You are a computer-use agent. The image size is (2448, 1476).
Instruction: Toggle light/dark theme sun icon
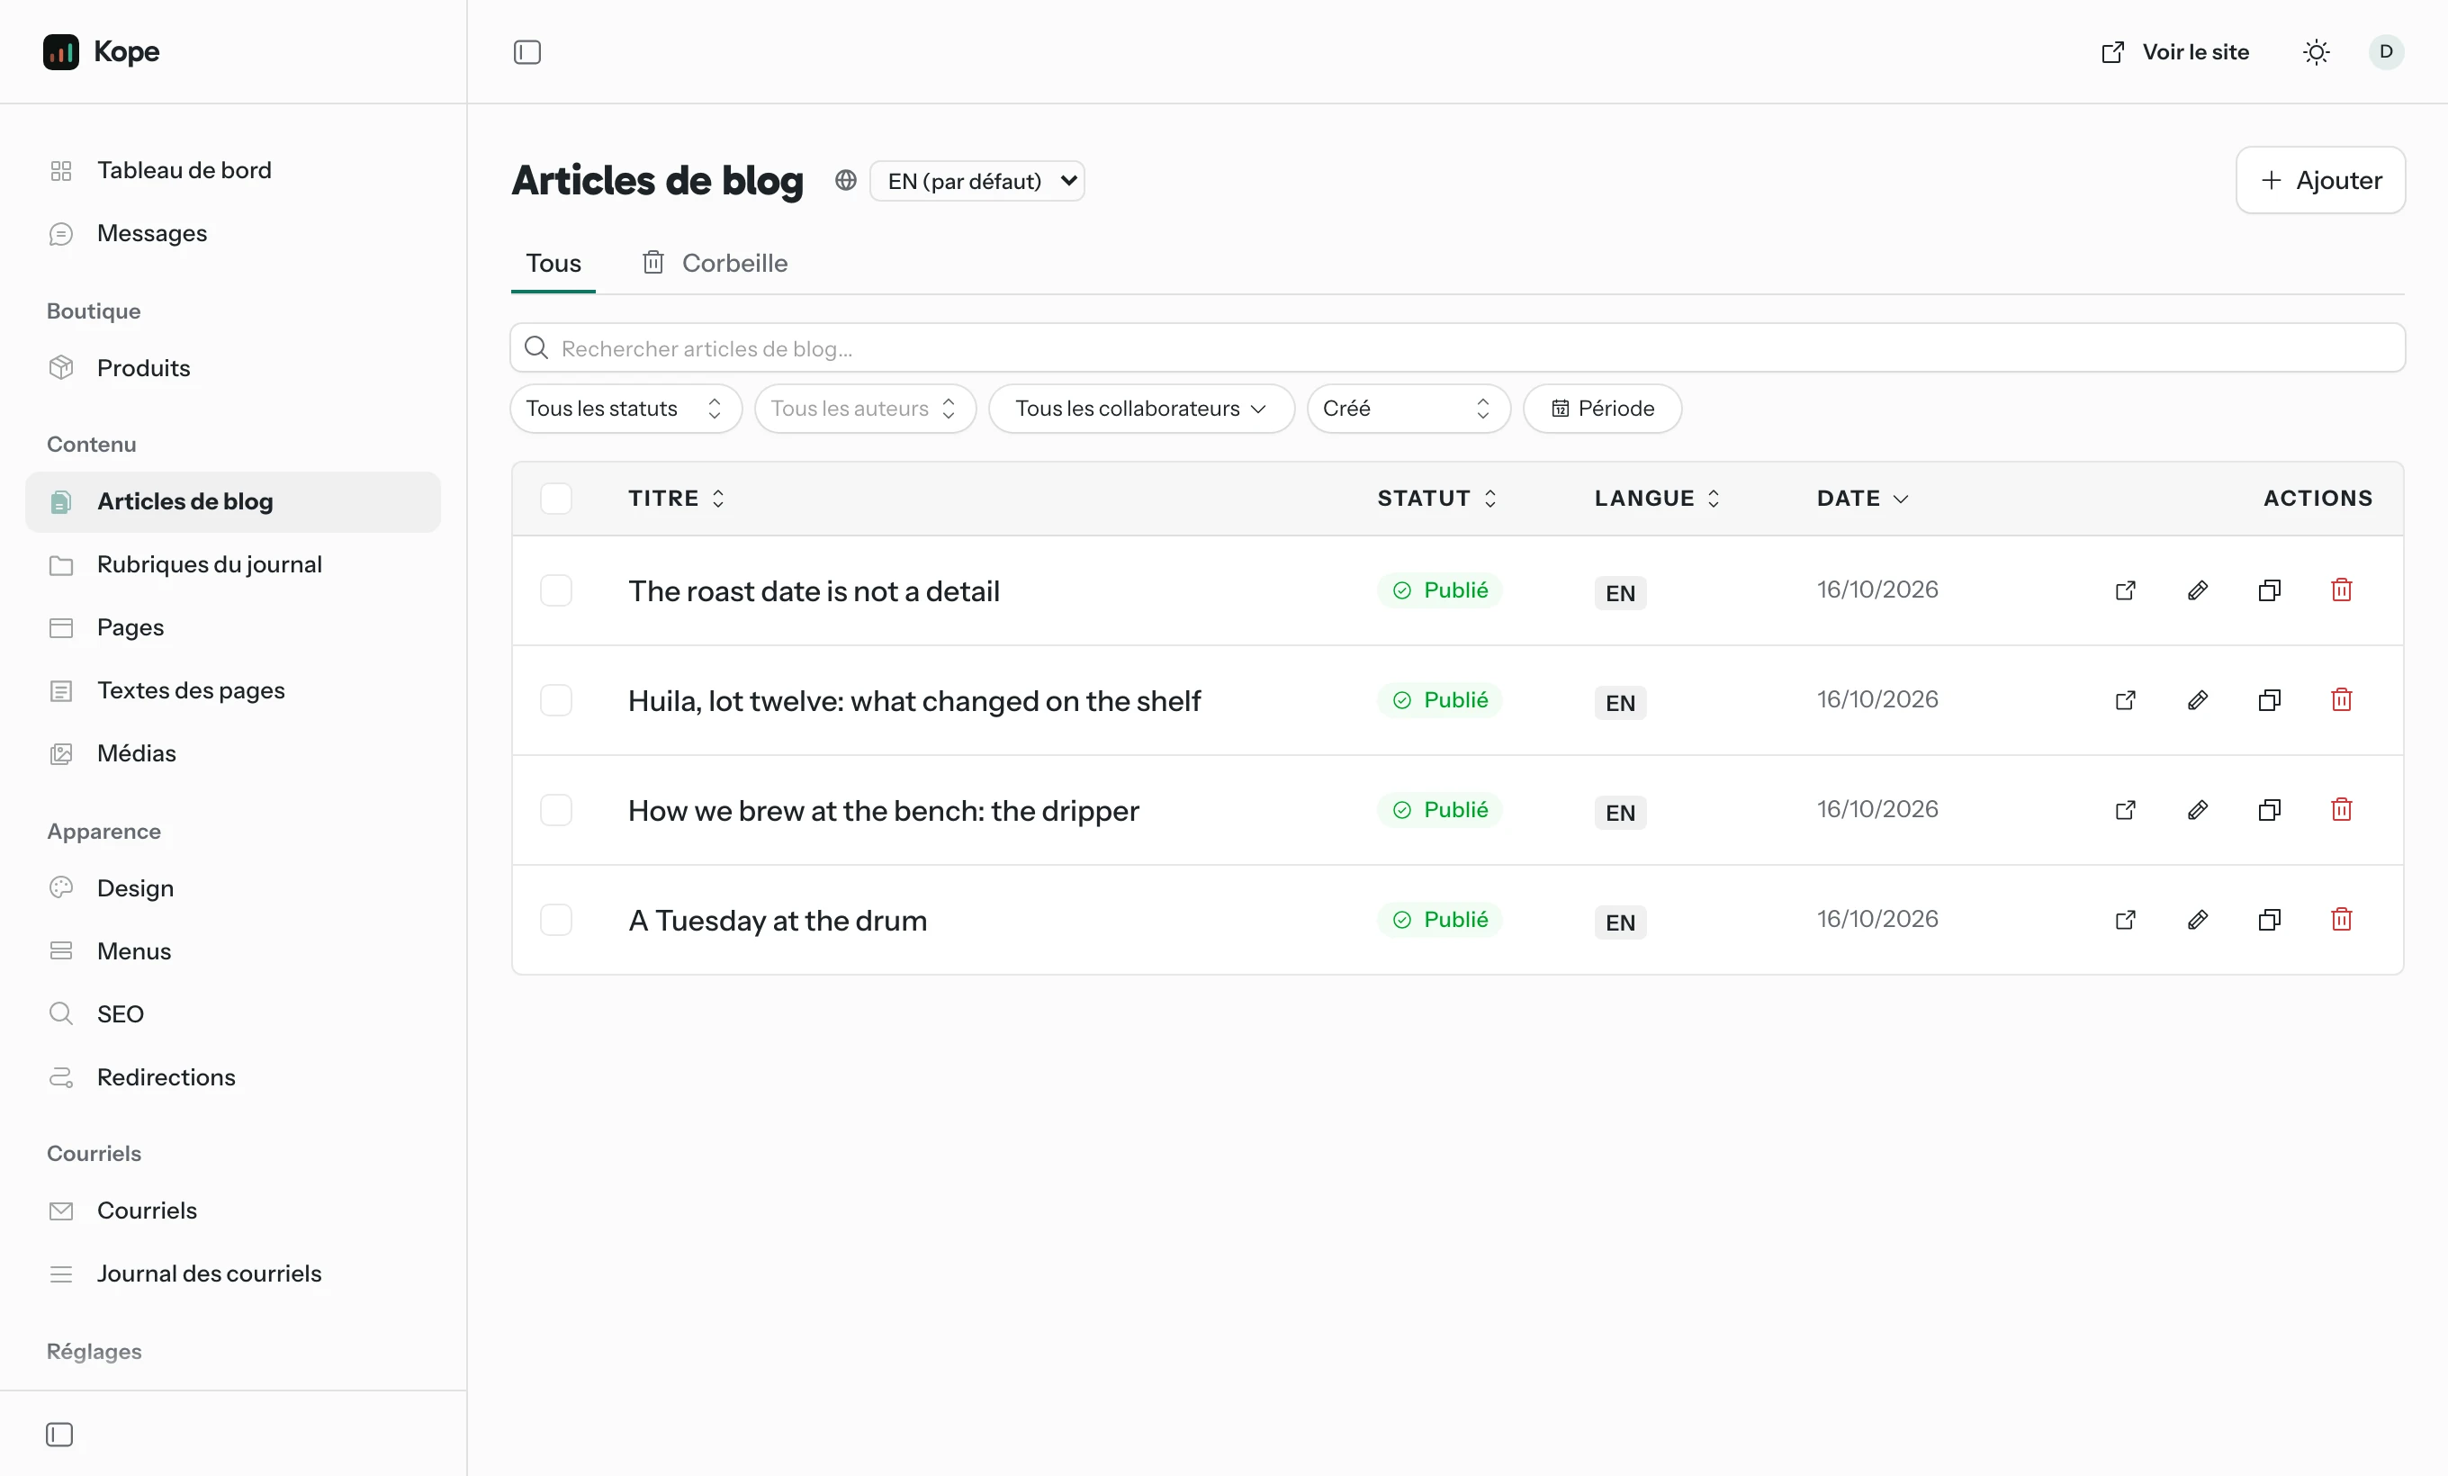[x=2316, y=51]
